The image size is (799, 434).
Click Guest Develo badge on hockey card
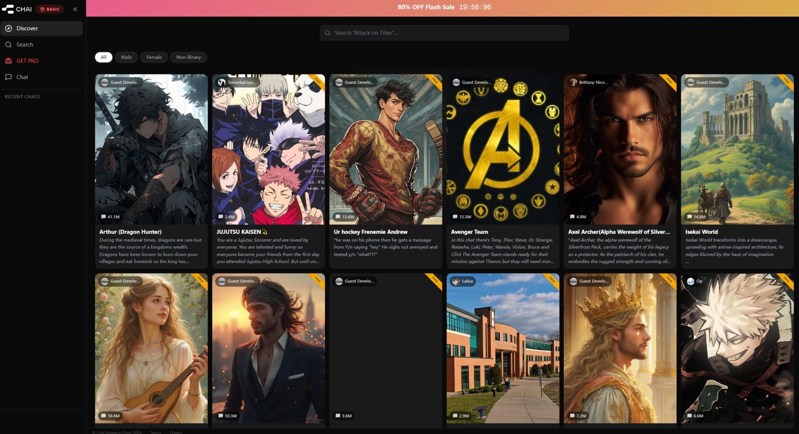[355, 82]
